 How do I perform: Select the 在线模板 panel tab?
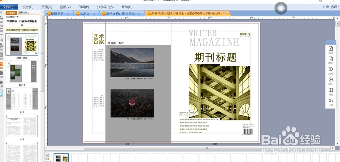tap(11, 13)
